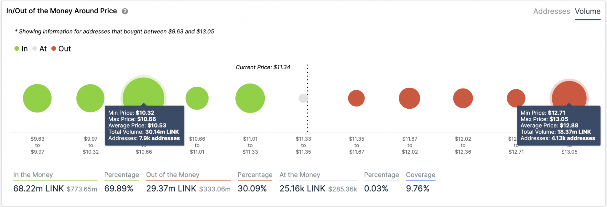Toggle the gray At legend item
Image resolution: width=607 pixels, height=207 pixels.
[x=39, y=49]
